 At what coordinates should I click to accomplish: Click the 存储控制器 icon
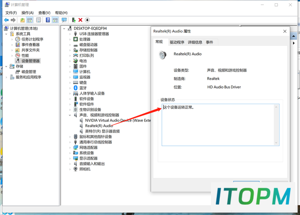(x=75, y=50)
